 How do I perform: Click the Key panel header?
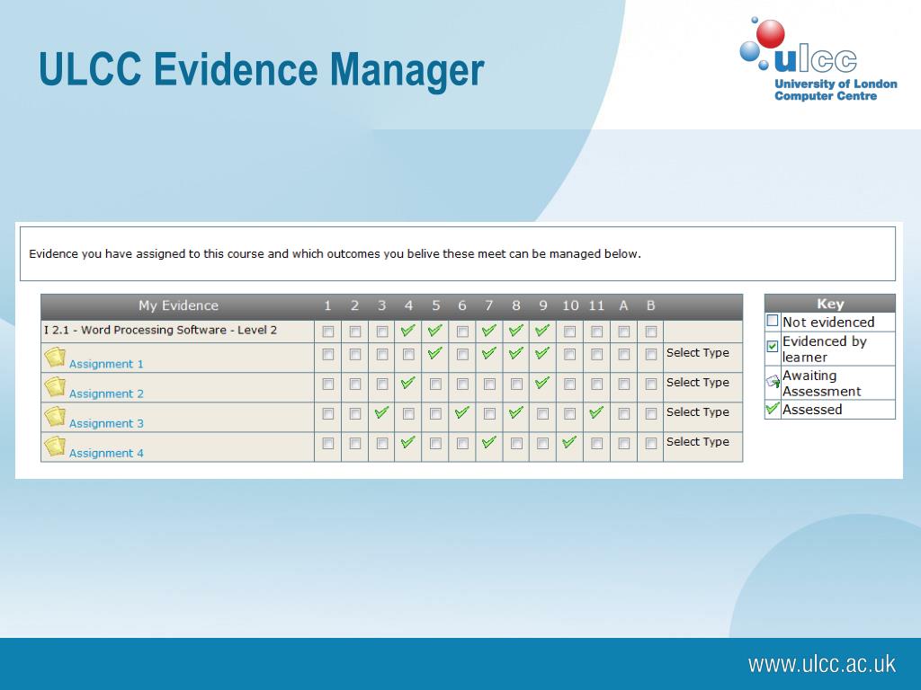pyautogui.click(x=830, y=304)
